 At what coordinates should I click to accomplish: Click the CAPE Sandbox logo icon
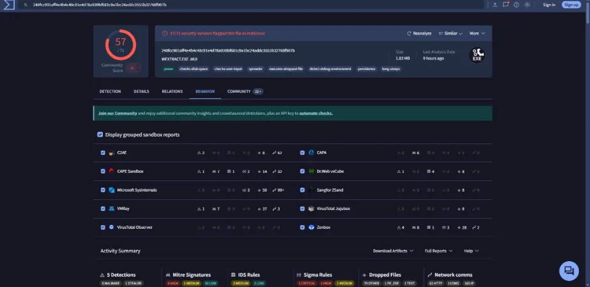112,171
